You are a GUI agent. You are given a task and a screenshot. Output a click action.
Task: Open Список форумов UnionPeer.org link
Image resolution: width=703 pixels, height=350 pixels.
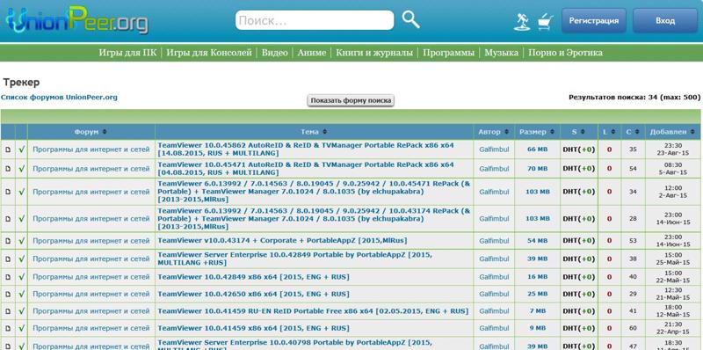pyautogui.click(x=59, y=97)
